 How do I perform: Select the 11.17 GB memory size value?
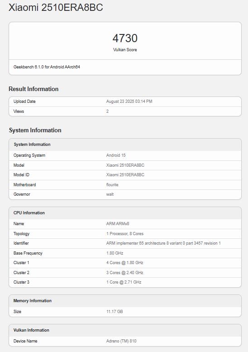114,312
